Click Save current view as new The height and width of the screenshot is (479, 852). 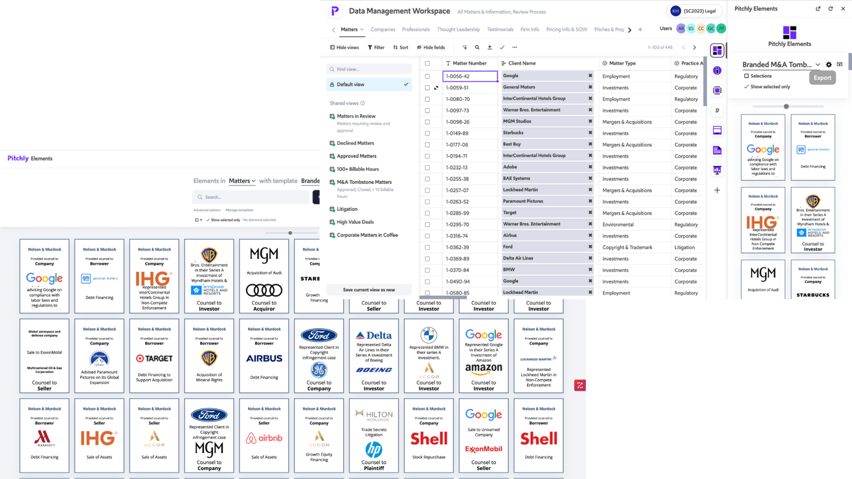click(x=369, y=290)
